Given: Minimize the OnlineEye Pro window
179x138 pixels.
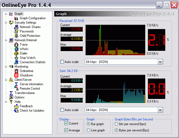Looking at the screenshot, I should pos(159,5).
